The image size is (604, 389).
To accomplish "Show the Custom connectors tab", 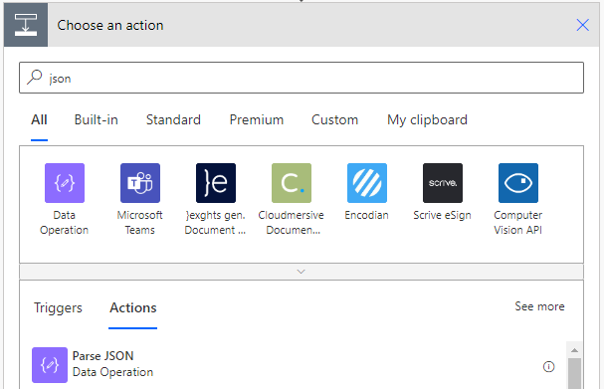I will pos(334,120).
